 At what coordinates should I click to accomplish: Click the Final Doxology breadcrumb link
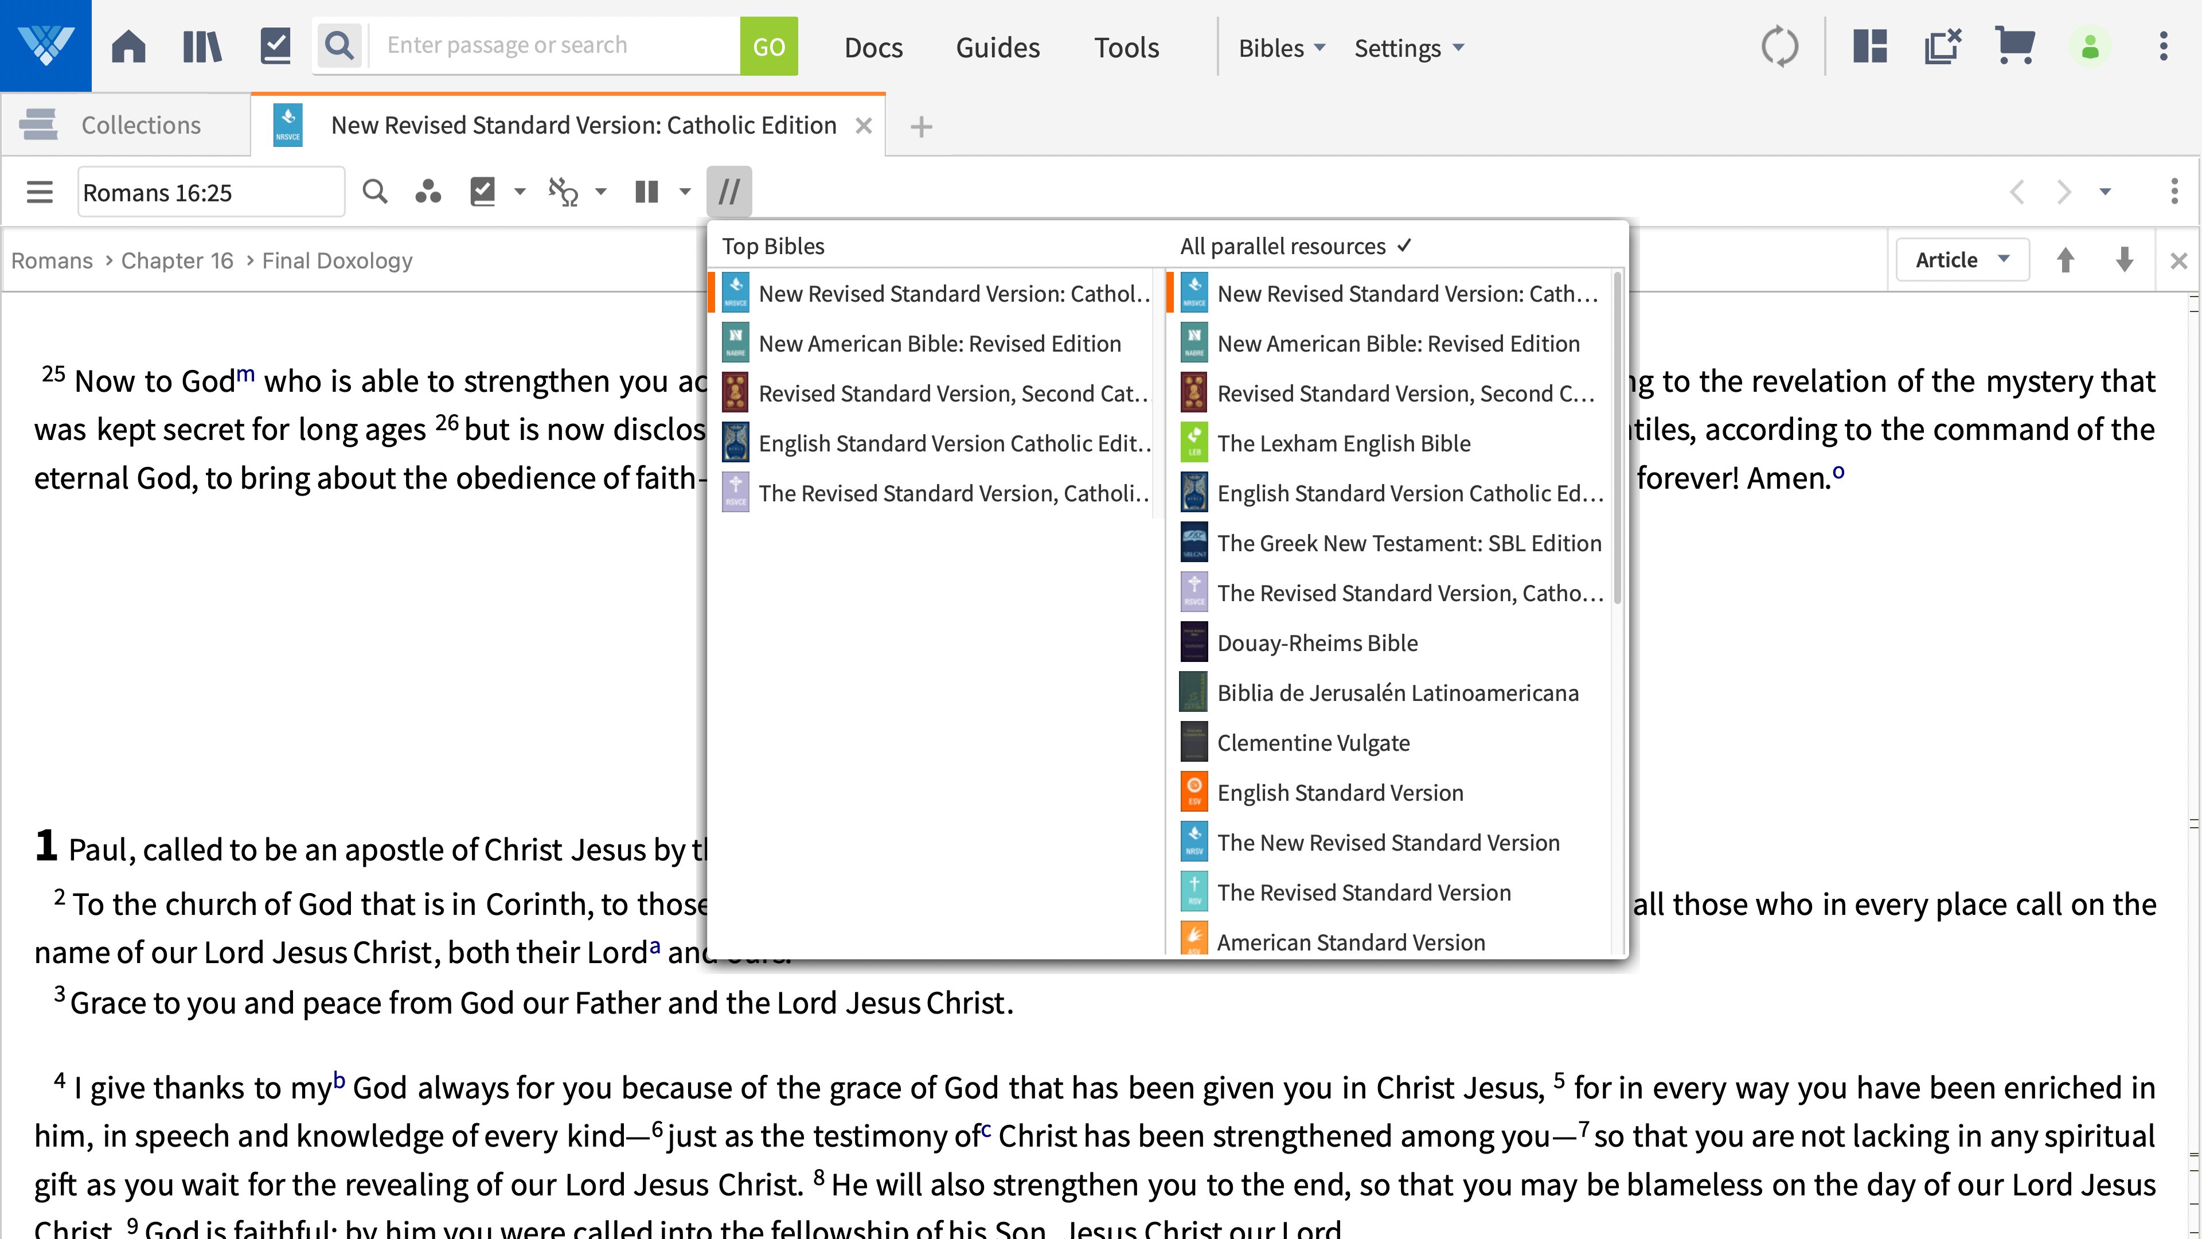coord(337,260)
